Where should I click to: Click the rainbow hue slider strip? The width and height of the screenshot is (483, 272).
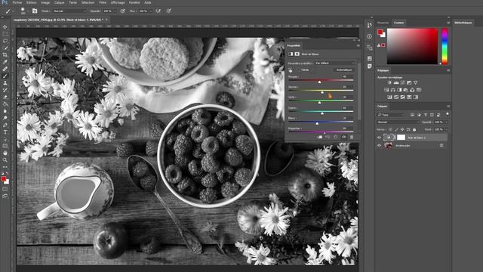click(x=445, y=46)
